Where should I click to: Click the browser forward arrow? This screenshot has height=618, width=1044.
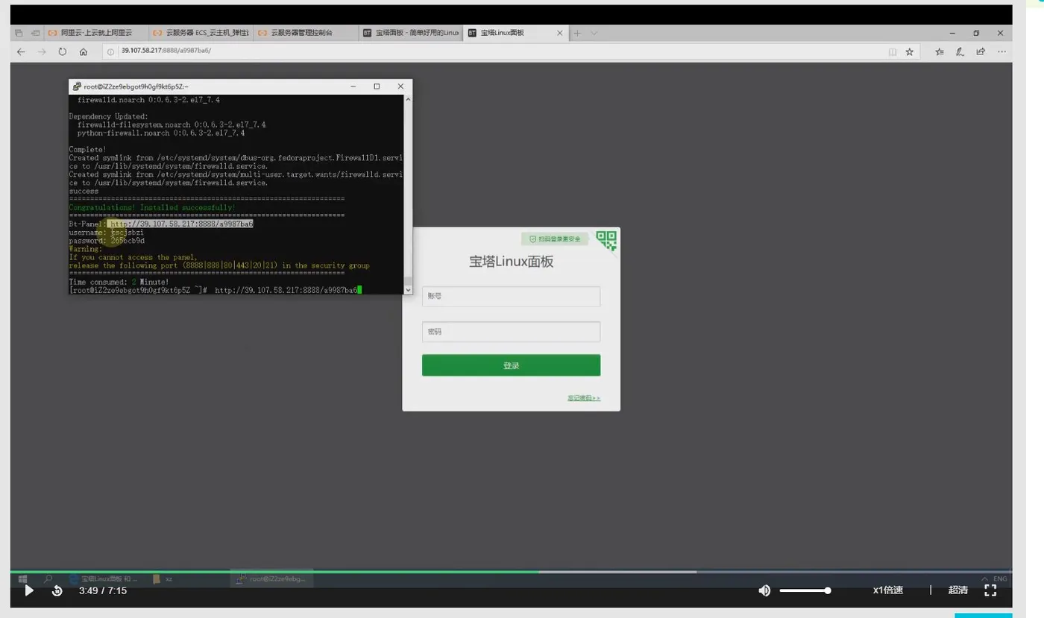[x=42, y=51]
